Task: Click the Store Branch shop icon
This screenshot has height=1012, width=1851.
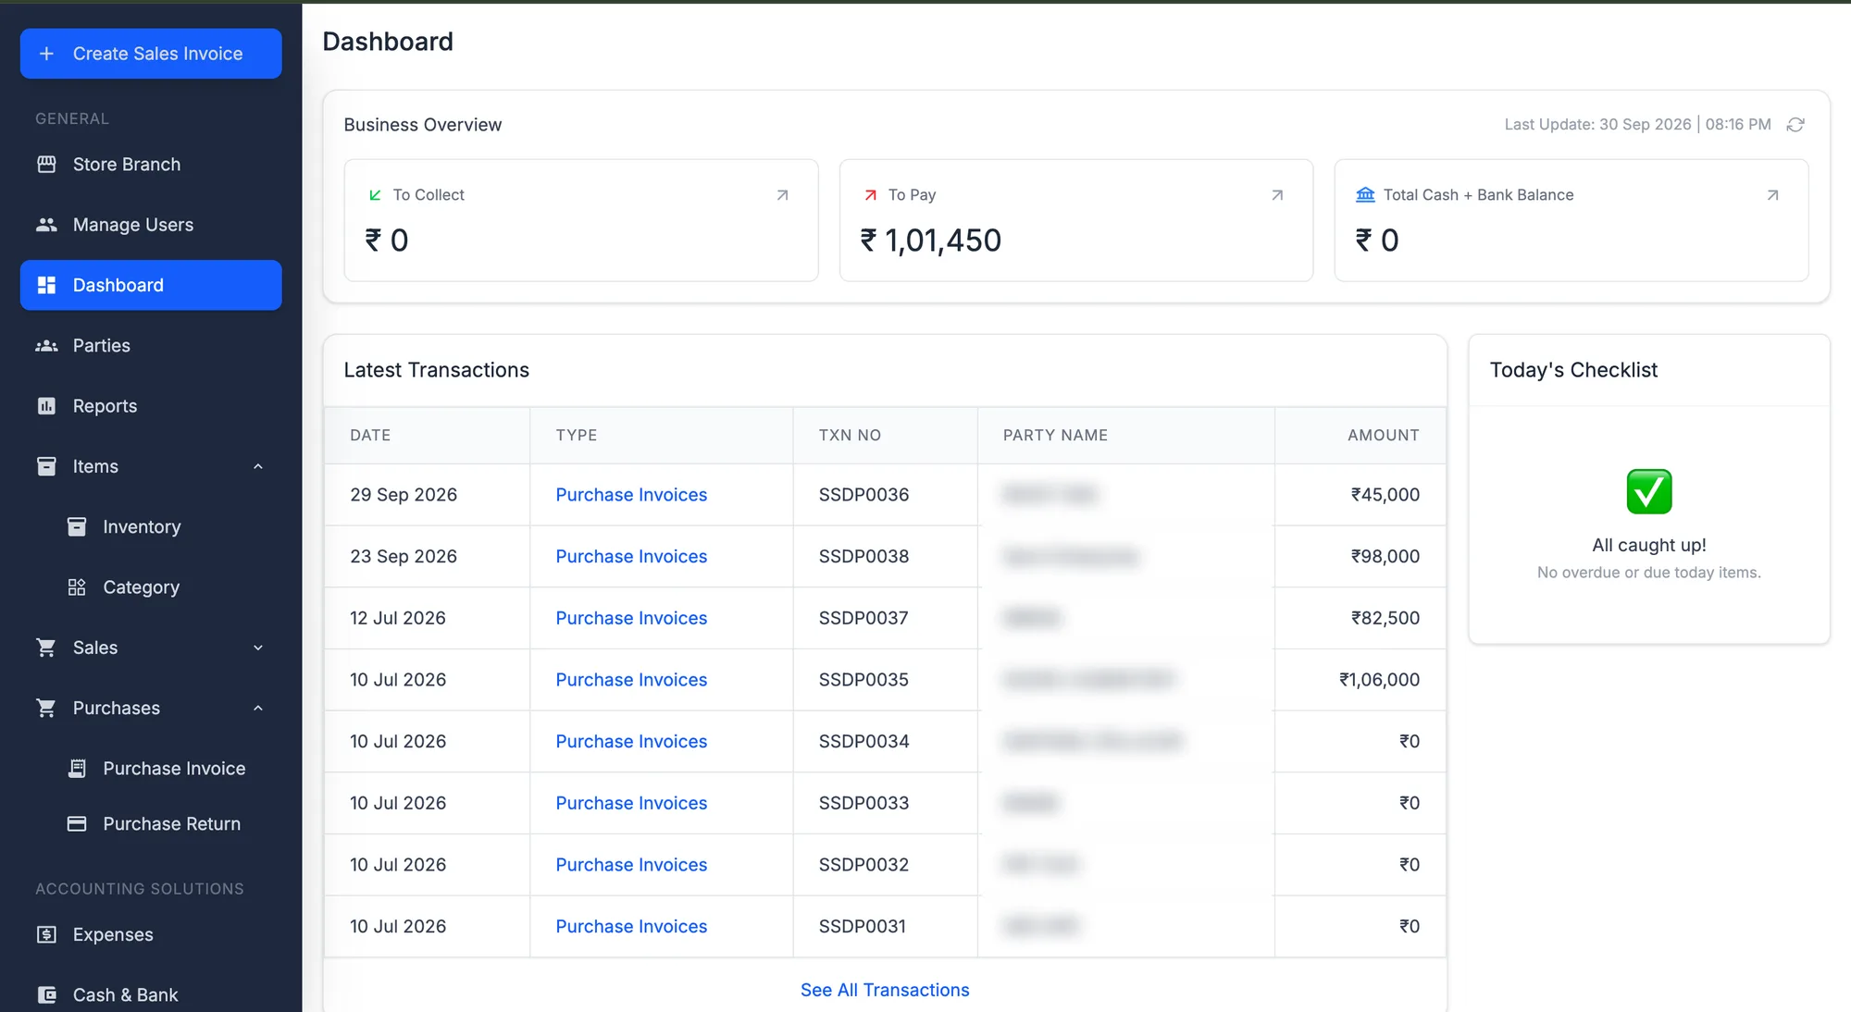Action: point(46,164)
